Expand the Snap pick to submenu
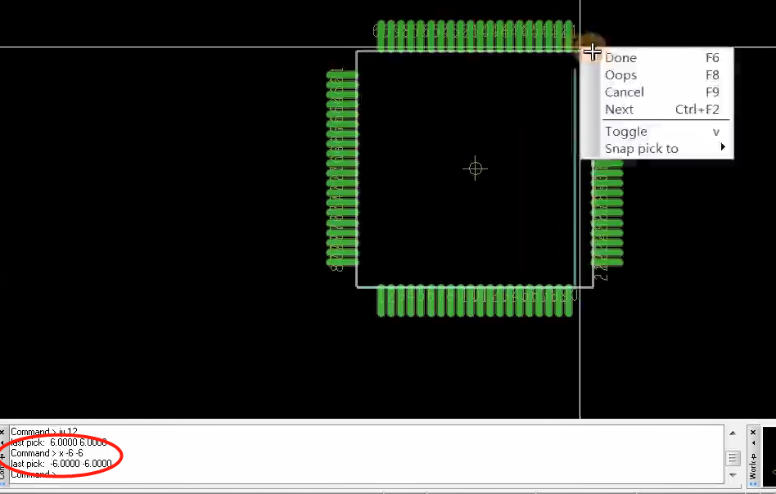The width and height of the screenshot is (776, 494). click(642, 149)
